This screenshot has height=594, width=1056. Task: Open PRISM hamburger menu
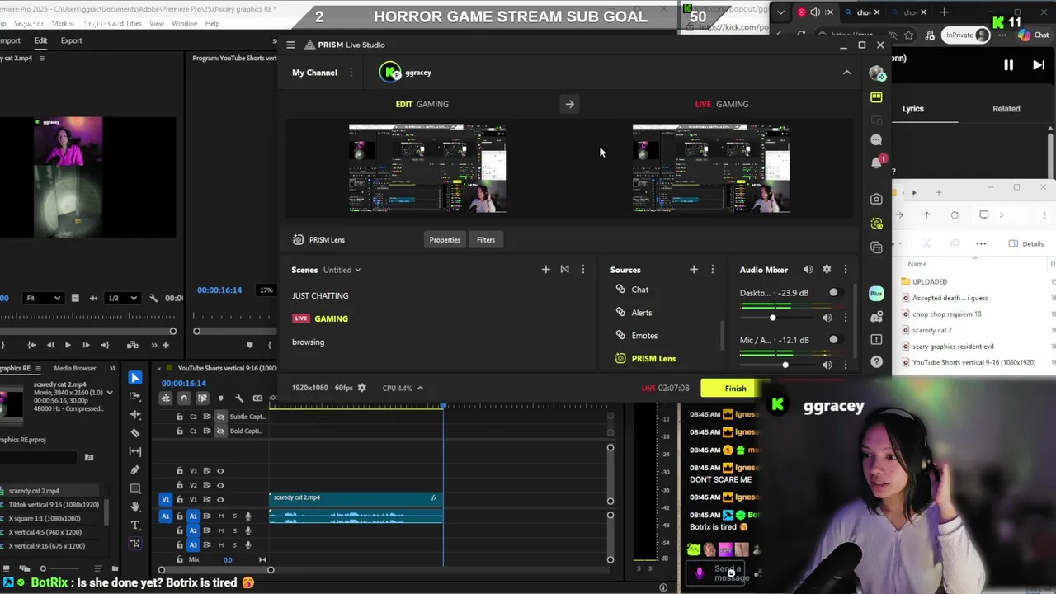click(290, 45)
